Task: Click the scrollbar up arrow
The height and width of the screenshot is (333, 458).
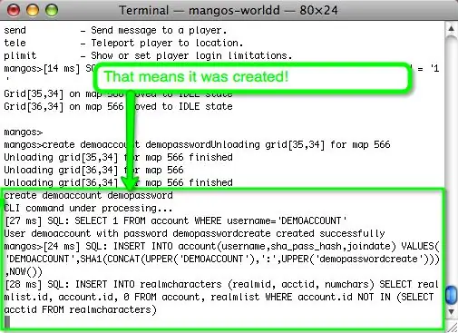Action: point(452,29)
